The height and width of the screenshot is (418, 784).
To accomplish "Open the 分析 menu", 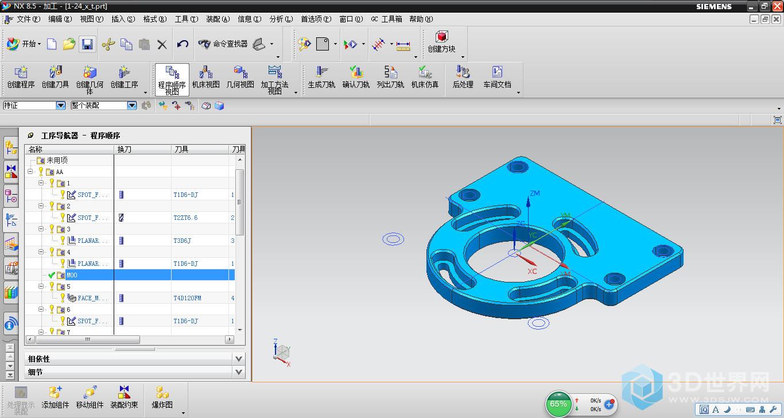I will point(281,19).
